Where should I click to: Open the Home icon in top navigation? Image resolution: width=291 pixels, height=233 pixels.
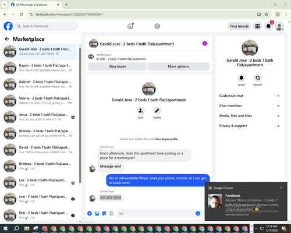pyautogui.click(x=130, y=26)
